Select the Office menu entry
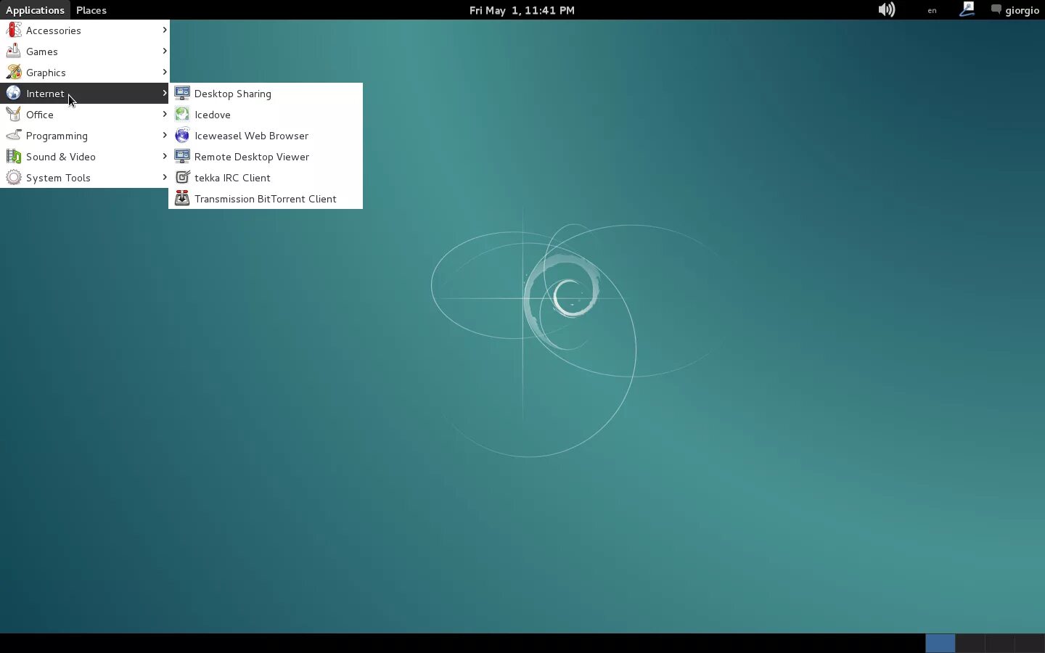This screenshot has height=653, width=1045. [85, 114]
